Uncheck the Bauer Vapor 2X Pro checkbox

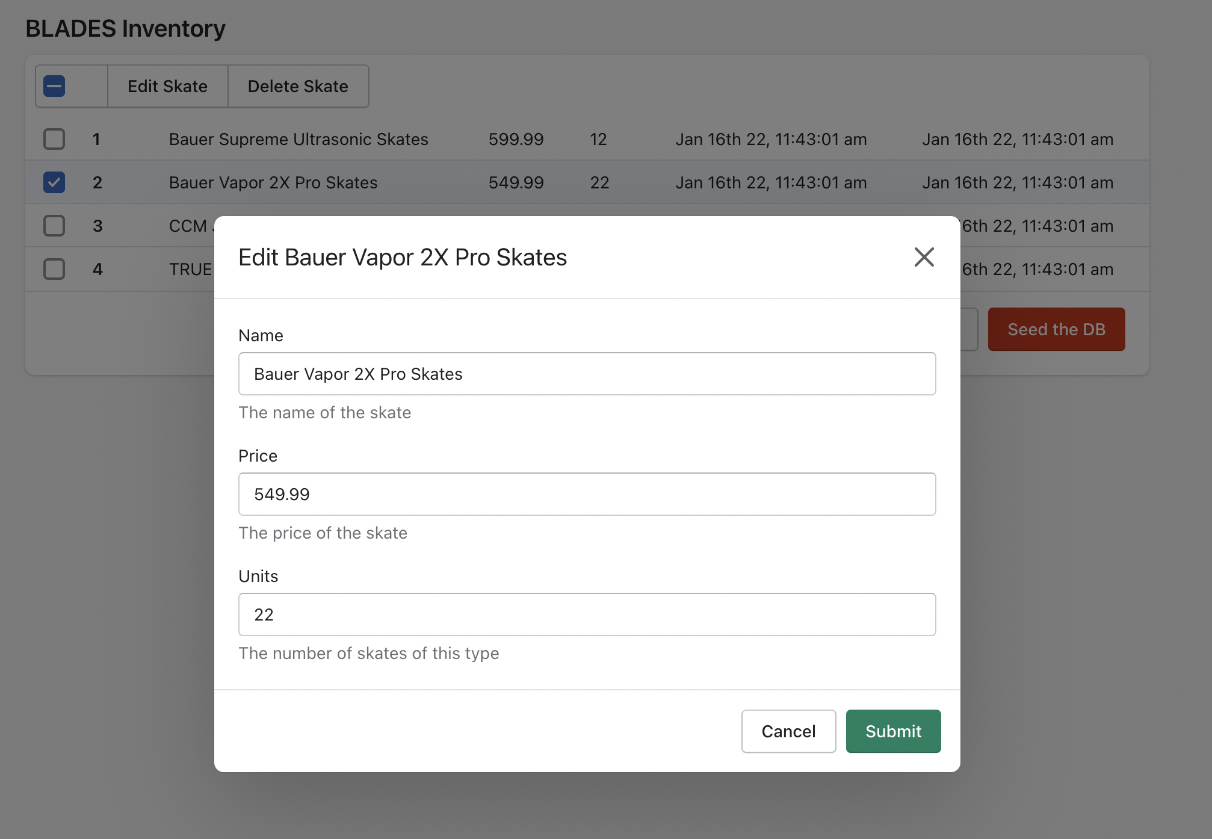click(x=54, y=182)
